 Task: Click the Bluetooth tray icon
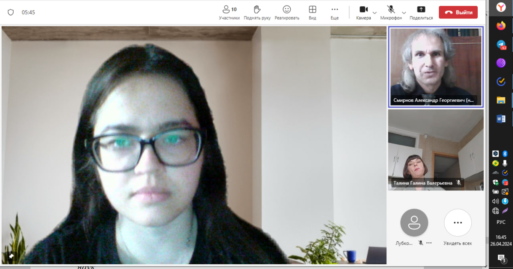[x=505, y=154]
